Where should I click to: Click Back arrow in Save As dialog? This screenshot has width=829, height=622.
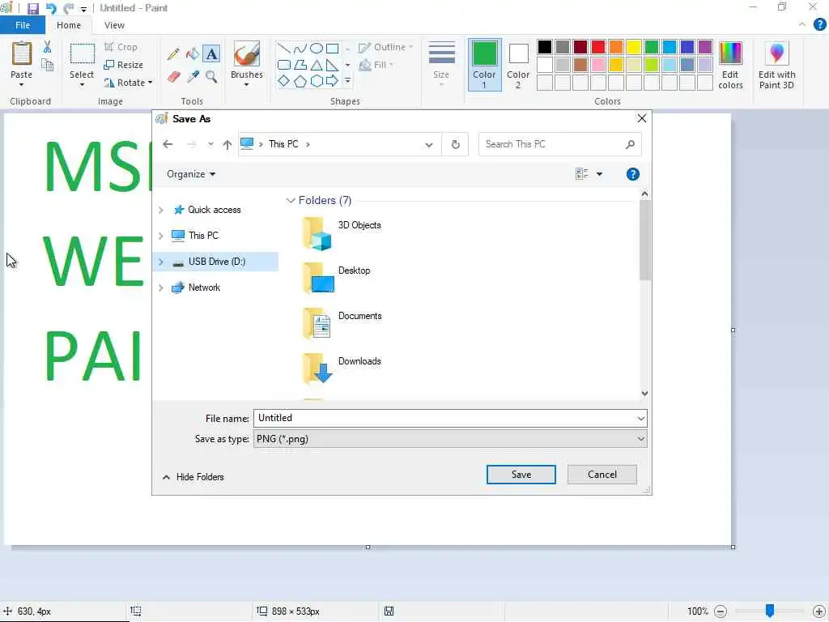pos(168,144)
